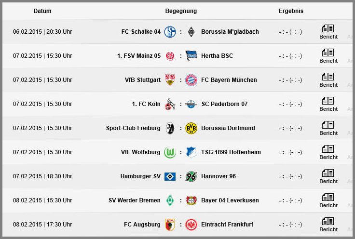Image resolution: width=355 pixels, height=239 pixels.
Task: Open Bericht for Schalke vs M'gladbach
Action: point(328,32)
